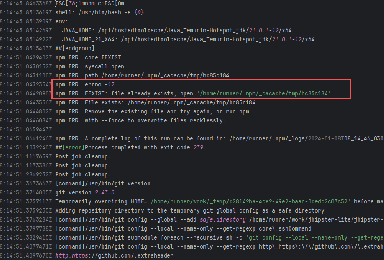The width and height of the screenshot is (384, 260).
Task: Click the 'npm ERR! code EEXIST' line
Action: point(88,57)
